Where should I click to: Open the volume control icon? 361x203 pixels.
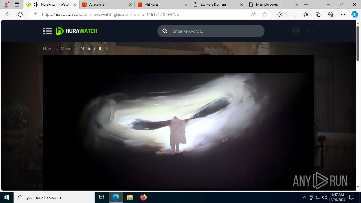pos(325,197)
